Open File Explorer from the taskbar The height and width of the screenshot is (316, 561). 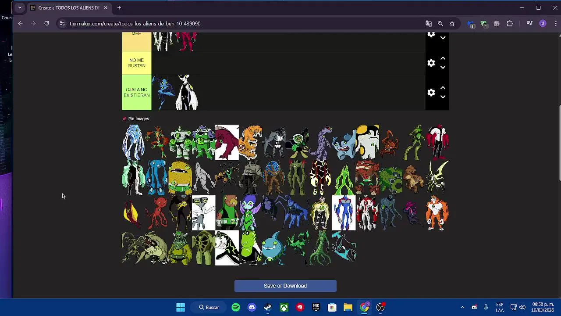pos(348,307)
